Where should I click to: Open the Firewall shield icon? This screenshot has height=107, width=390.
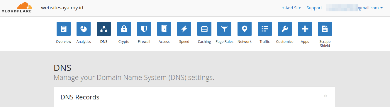point(144,29)
